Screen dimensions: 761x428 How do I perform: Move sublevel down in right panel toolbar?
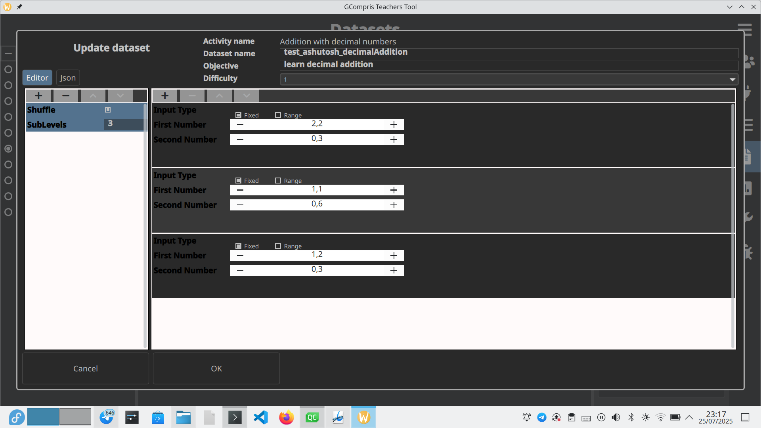247,96
